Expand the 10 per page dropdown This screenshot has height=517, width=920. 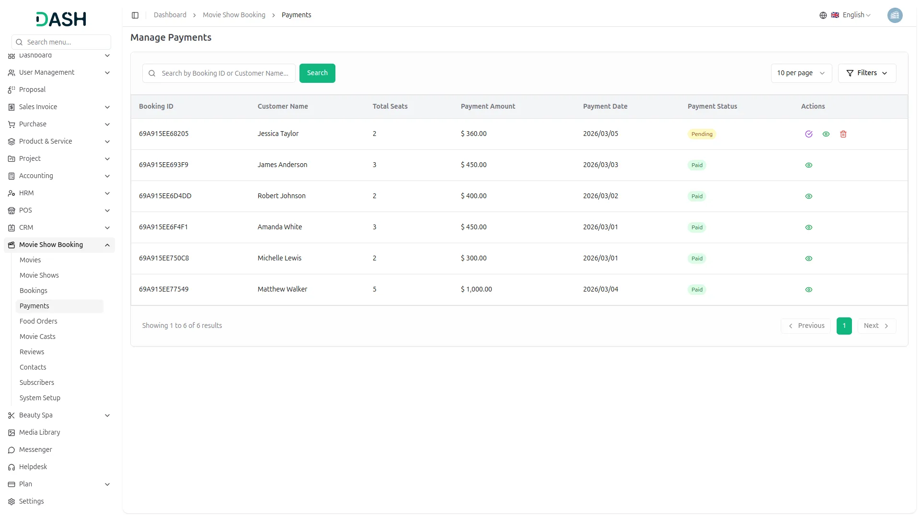(801, 73)
